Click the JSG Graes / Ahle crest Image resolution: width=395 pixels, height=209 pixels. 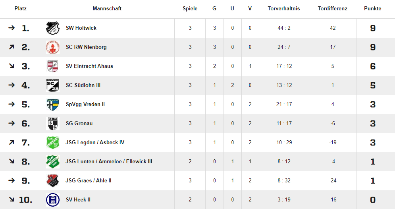pos(53,180)
